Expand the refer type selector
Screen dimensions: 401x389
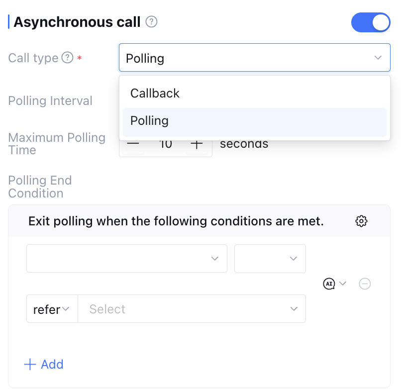click(x=52, y=309)
